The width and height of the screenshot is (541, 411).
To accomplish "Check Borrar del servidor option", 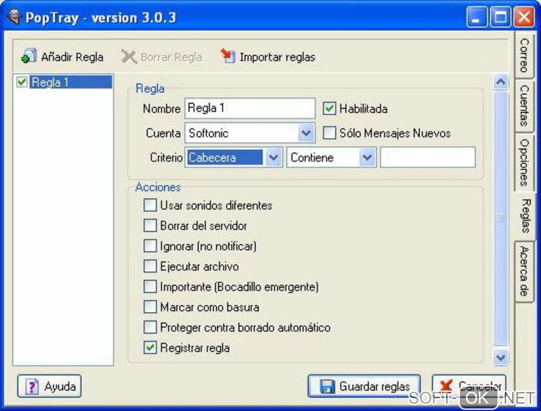I will click(x=150, y=226).
